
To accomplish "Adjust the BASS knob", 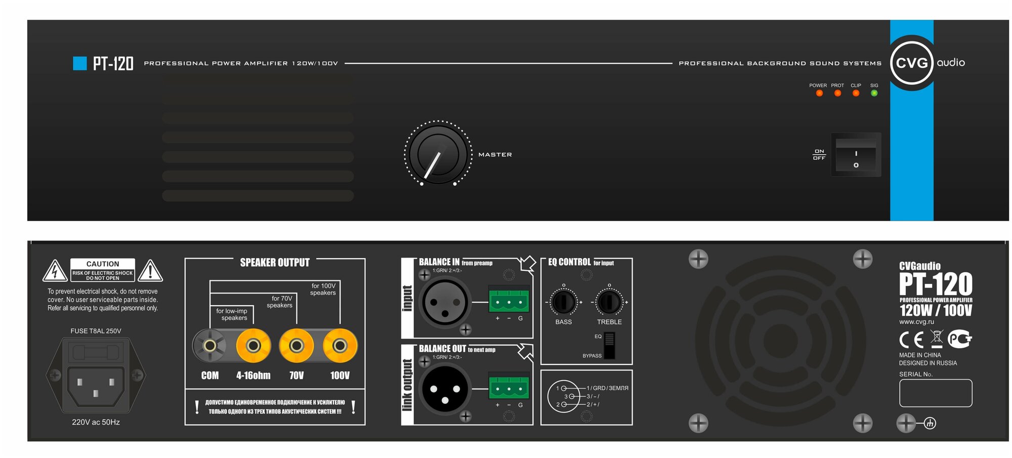I will coord(563,302).
